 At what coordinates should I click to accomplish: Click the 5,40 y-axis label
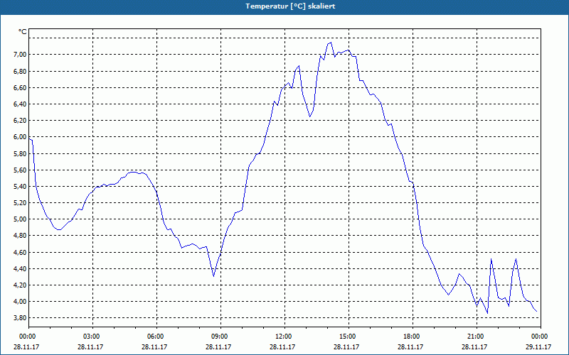(x=20, y=186)
